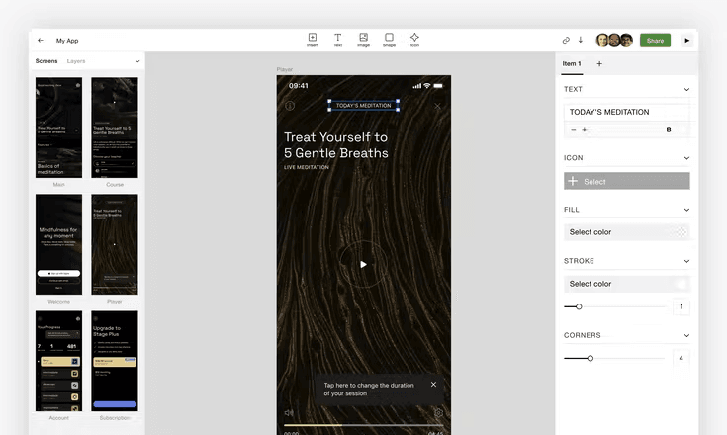Viewport: 727px width, 435px height.
Task: Collapse the CORNERS section
Action: click(x=686, y=335)
